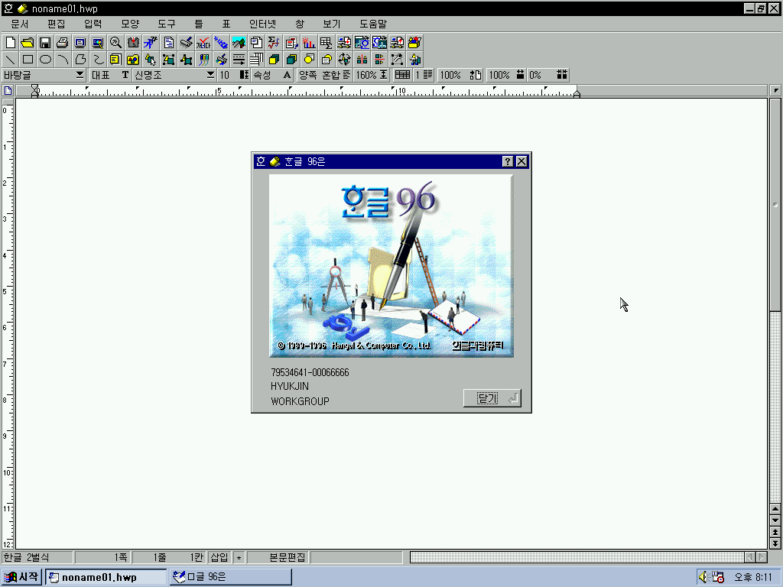This screenshot has height=587, width=783.
Task: Open the 문서 menu
Action: 19,24
